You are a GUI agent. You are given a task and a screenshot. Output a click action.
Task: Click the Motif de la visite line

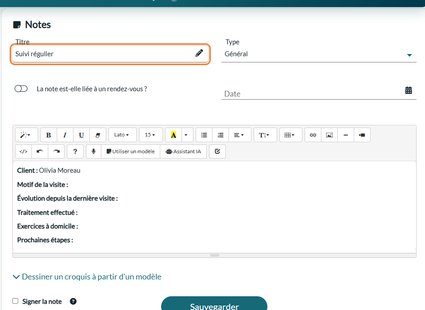pos(42,185)
